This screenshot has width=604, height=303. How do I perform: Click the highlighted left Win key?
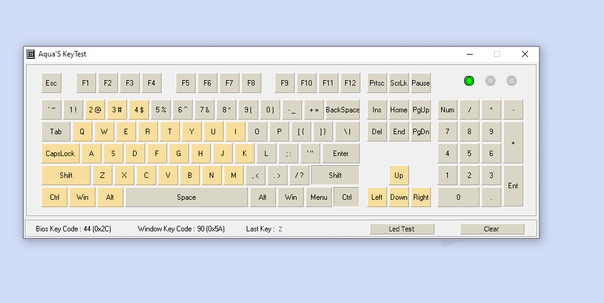(83, 197)
